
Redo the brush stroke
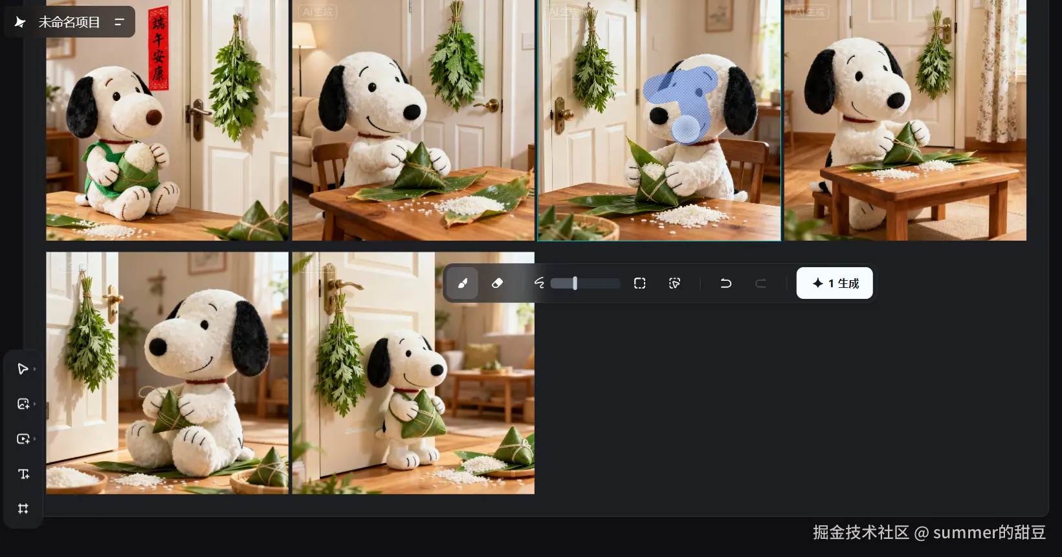point(760,283)
